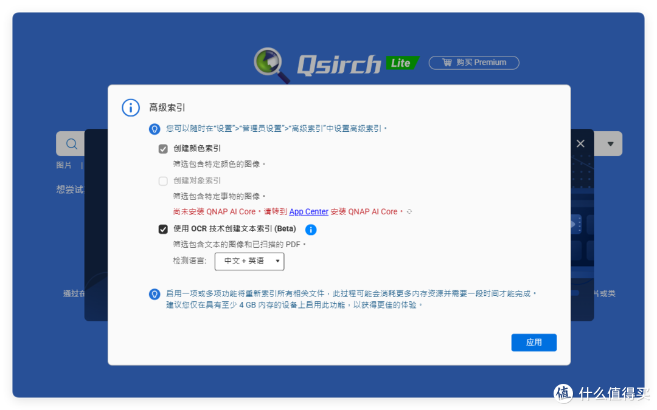
Task: Click the text 筛选包含特定事物的图像
Action: [219, 196]
